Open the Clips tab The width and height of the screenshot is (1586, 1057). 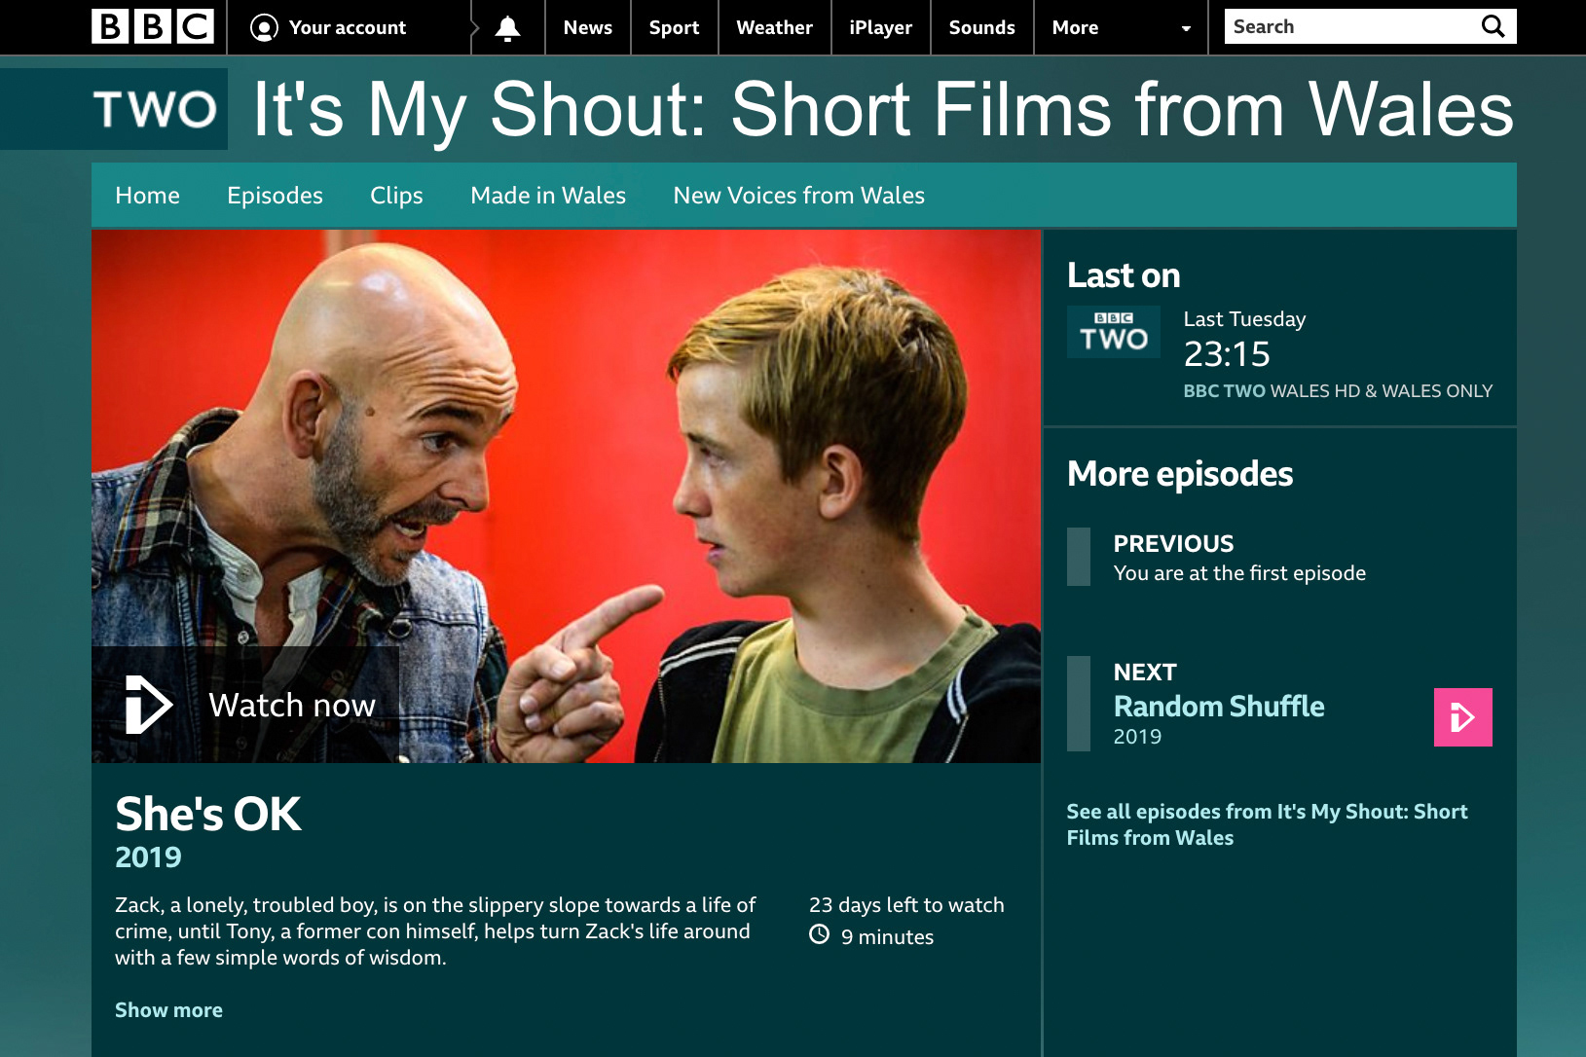396,196
